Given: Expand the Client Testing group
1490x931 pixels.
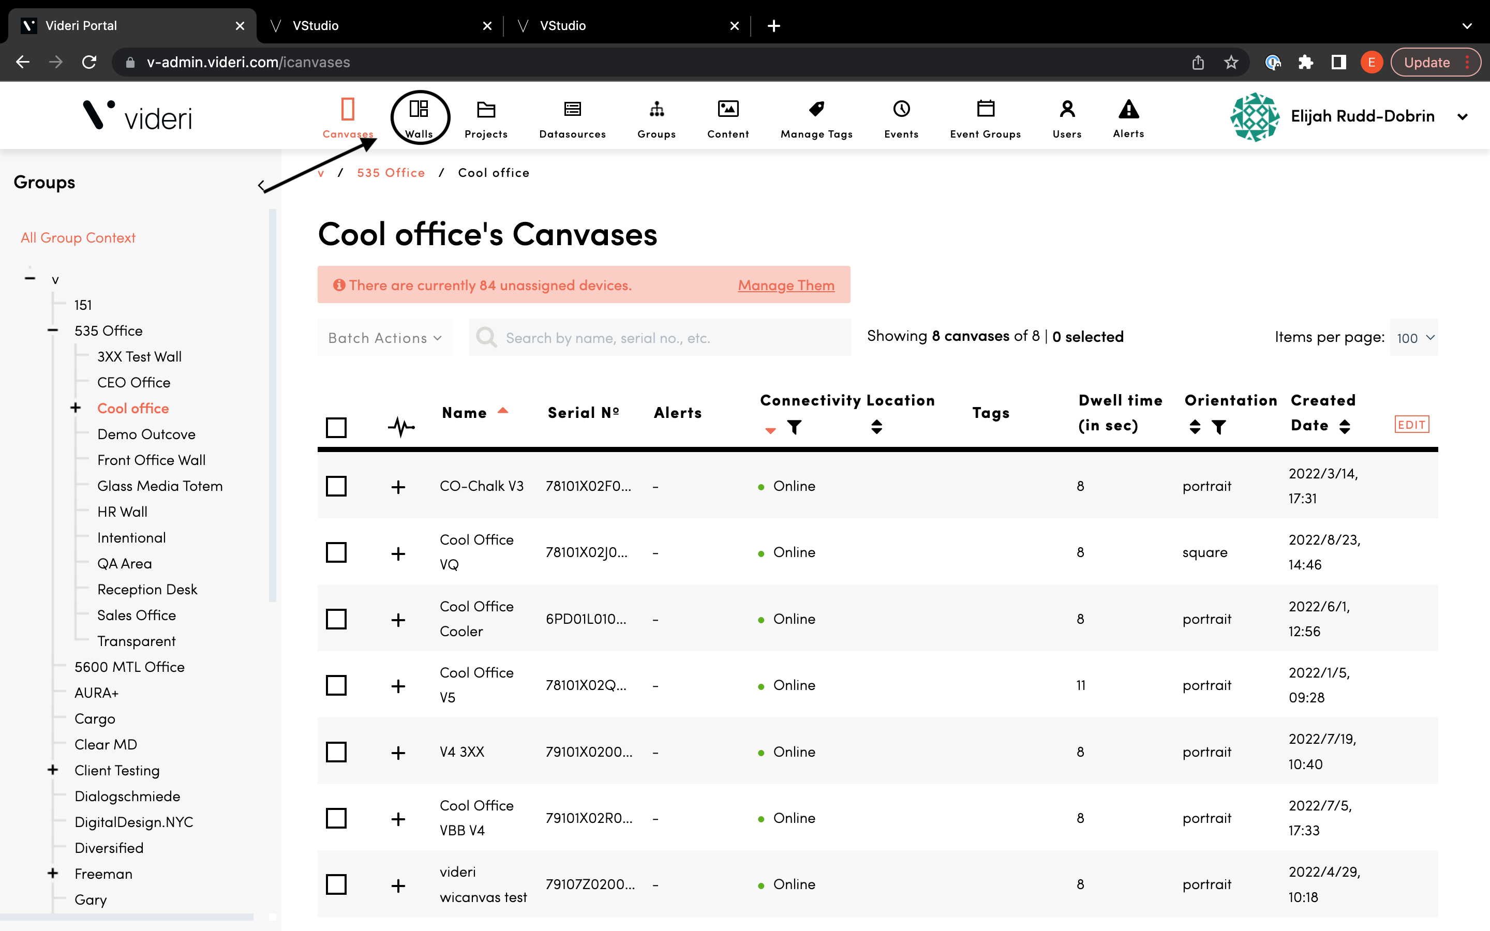Looking at the screenshot, I should coord(53,770).
